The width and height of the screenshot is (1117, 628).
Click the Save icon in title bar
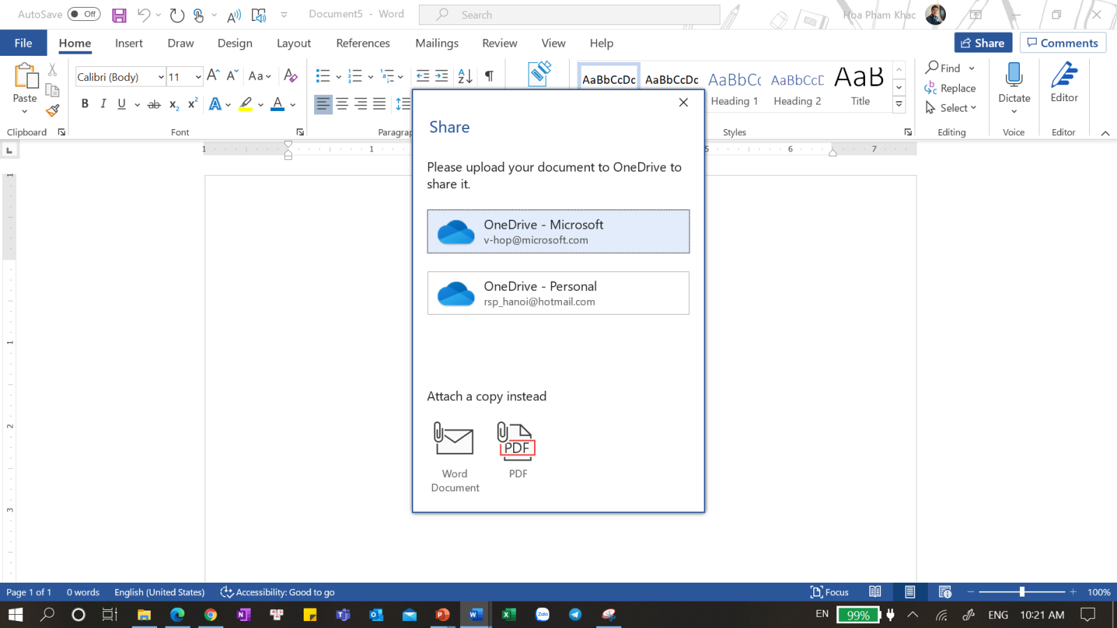119,15
